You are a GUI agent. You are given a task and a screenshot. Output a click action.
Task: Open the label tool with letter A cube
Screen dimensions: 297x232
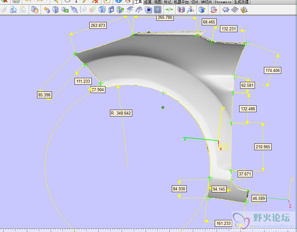[56, 10]
